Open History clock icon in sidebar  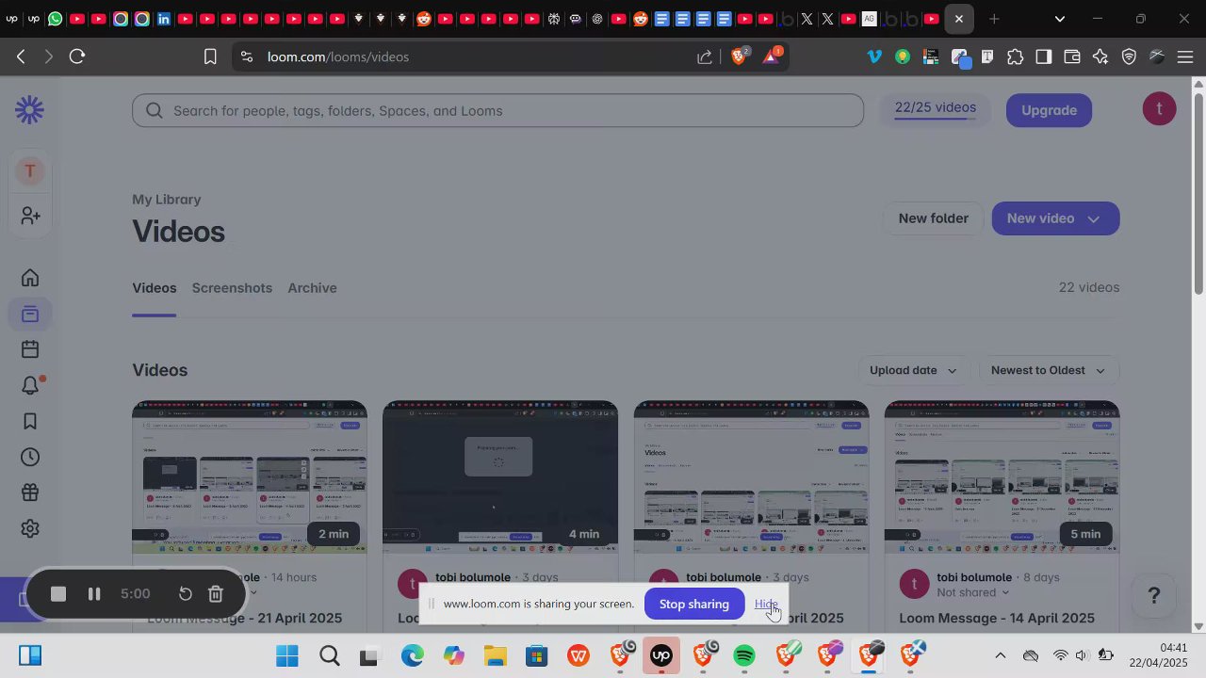[x=30, y=457]
